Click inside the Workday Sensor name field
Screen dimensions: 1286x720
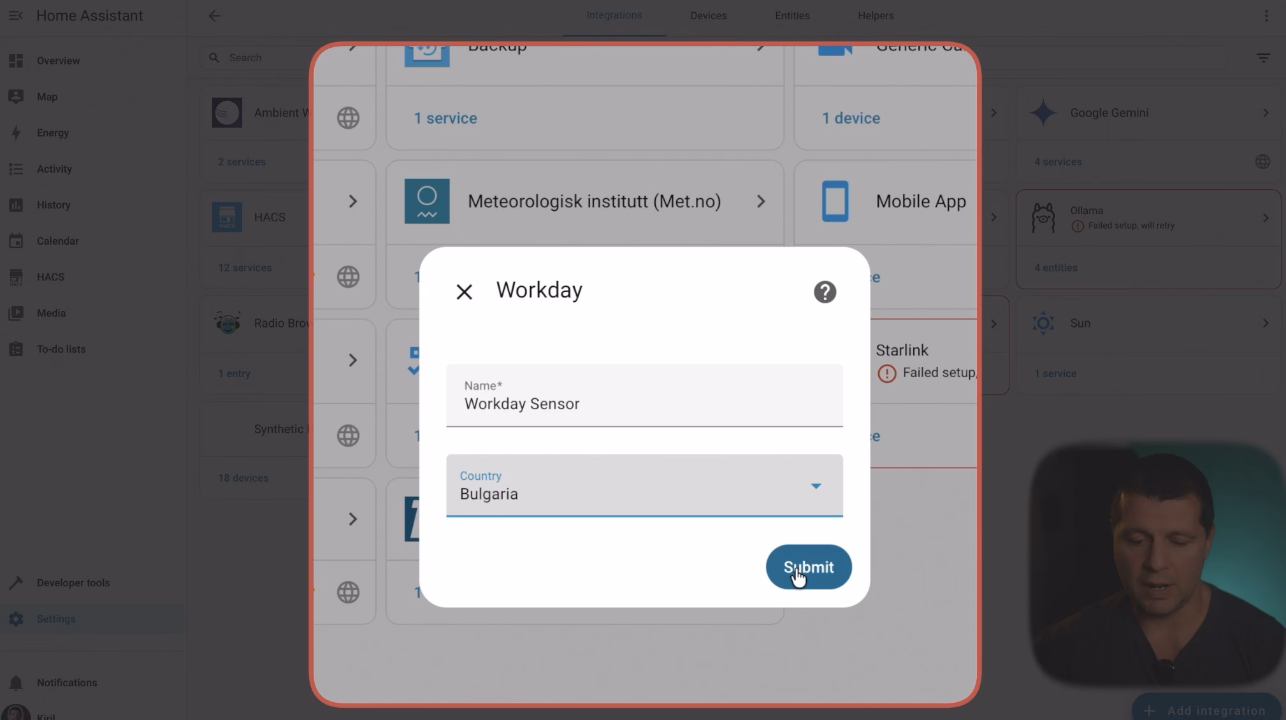click(644, 403)
